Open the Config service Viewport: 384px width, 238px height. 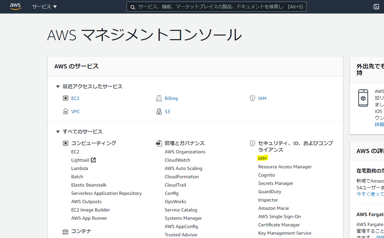pyautogui.click(x=172, y=193)
